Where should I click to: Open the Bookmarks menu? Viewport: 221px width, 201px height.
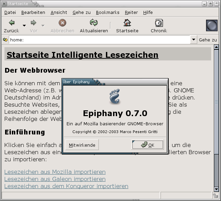108,13
